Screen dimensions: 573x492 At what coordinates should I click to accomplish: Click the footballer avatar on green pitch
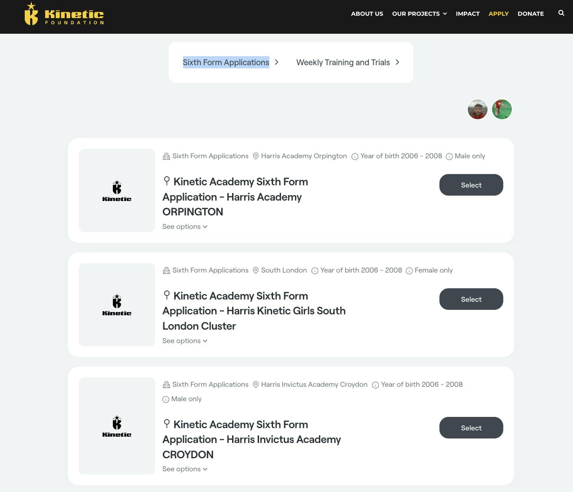[502, 109]
